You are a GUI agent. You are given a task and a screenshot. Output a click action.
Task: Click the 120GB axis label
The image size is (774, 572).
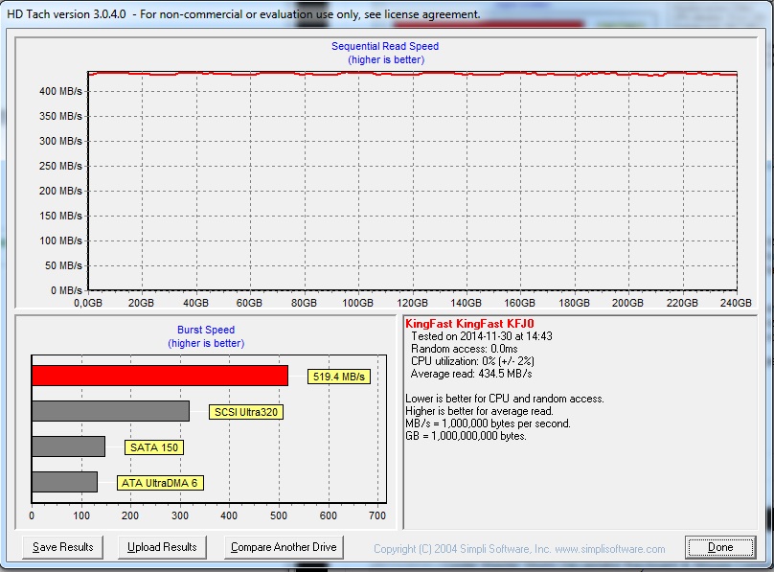coord(412,303)
